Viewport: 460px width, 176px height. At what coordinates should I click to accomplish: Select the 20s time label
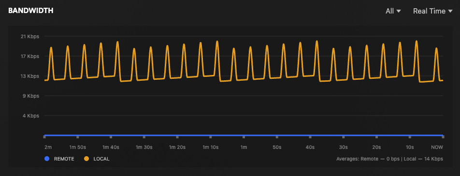pyautogui.click(x=376, y=147)
